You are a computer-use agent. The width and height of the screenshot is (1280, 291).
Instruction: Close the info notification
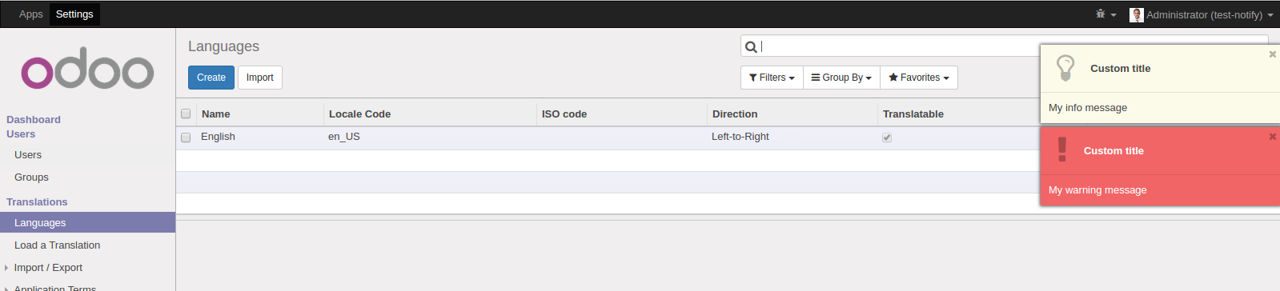[x=1272, y=54]
